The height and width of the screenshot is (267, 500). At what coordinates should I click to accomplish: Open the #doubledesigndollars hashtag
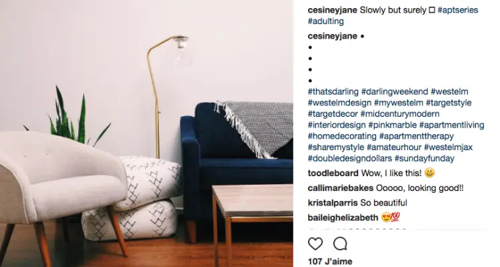point(350,158)
